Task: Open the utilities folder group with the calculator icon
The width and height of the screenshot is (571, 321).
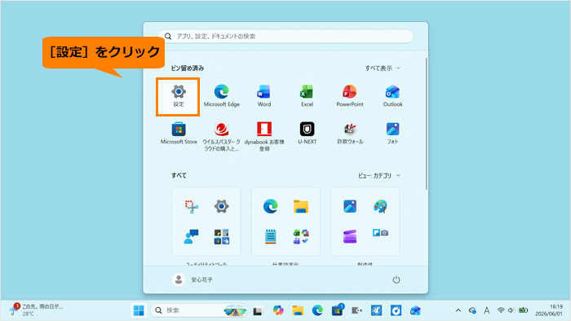Action: pyautogui.click(x=221, y=236)
